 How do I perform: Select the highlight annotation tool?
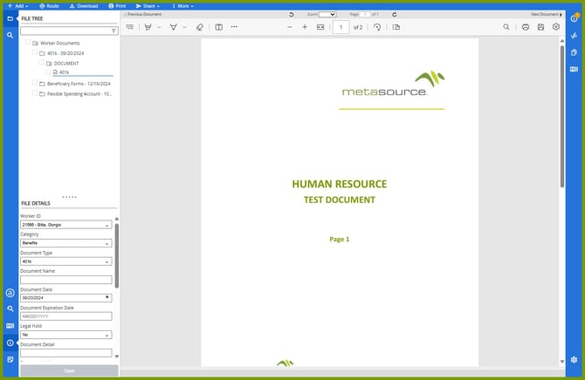(x=148, y=27)
